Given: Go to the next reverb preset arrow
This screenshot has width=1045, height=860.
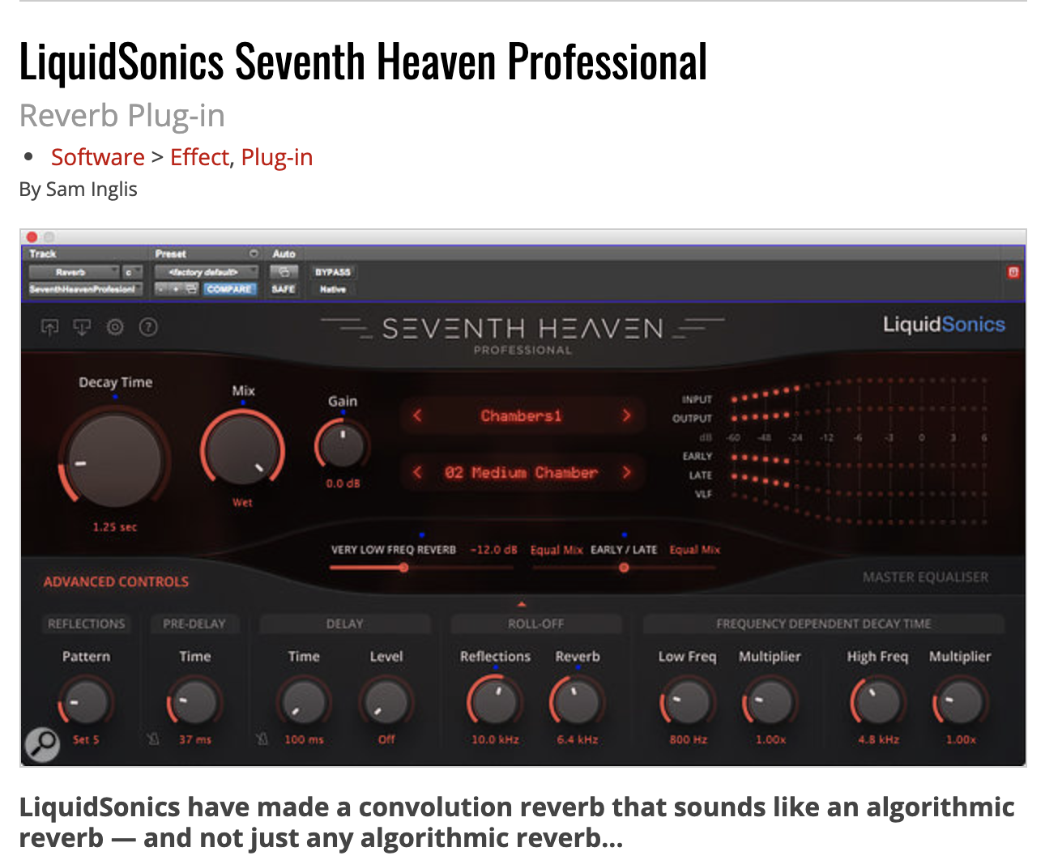Looking at the screenshot, I should (x=626, y=472).
